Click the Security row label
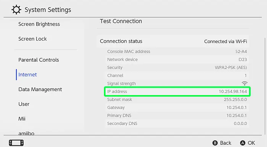Screen dimensions: 267x147 [x=115, y=67]
